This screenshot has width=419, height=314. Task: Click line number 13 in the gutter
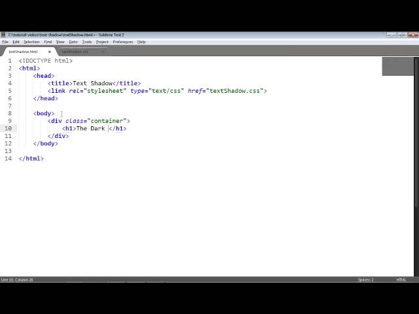[9, 151]
